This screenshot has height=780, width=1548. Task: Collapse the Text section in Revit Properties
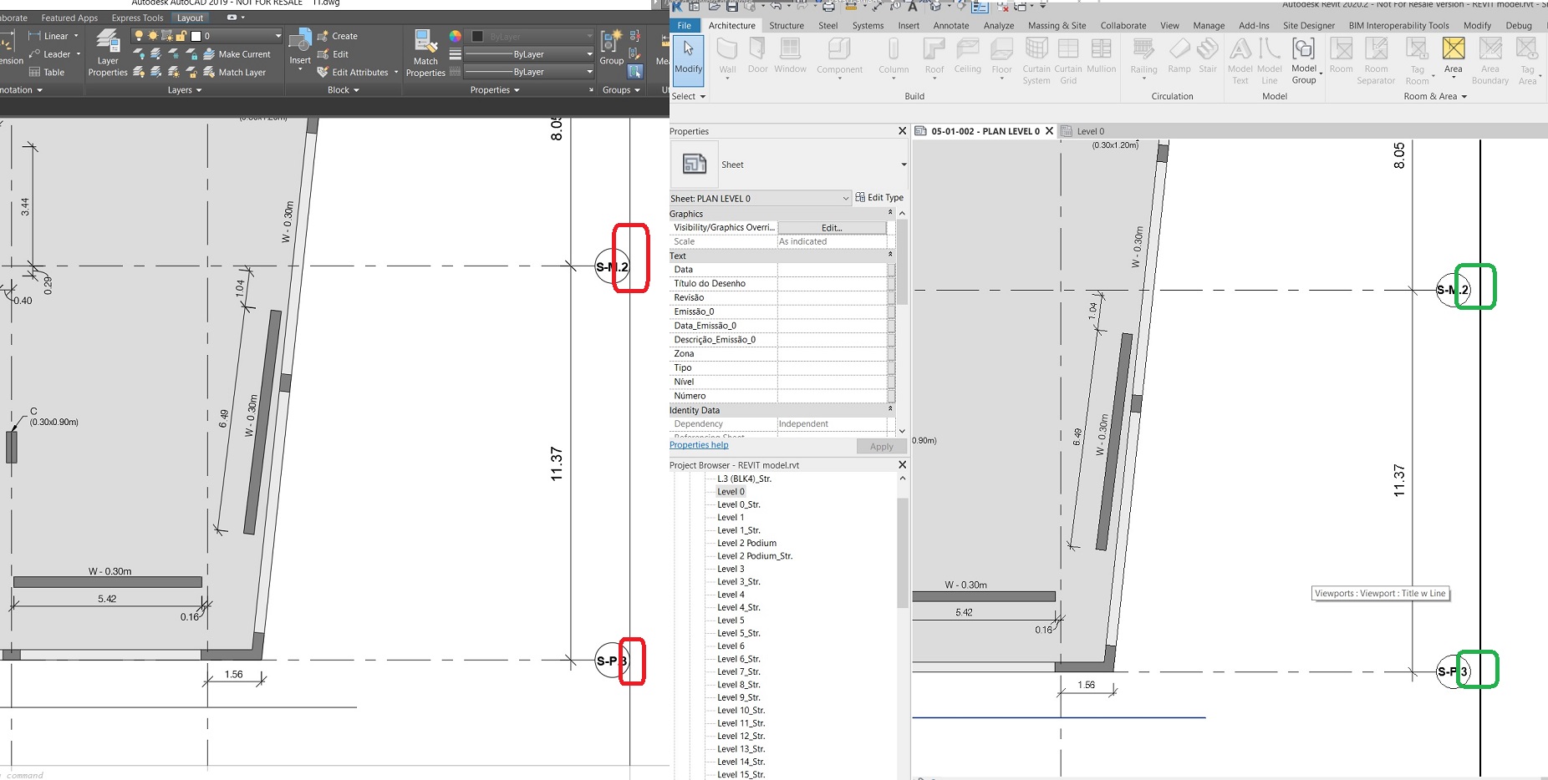point(891,256)
